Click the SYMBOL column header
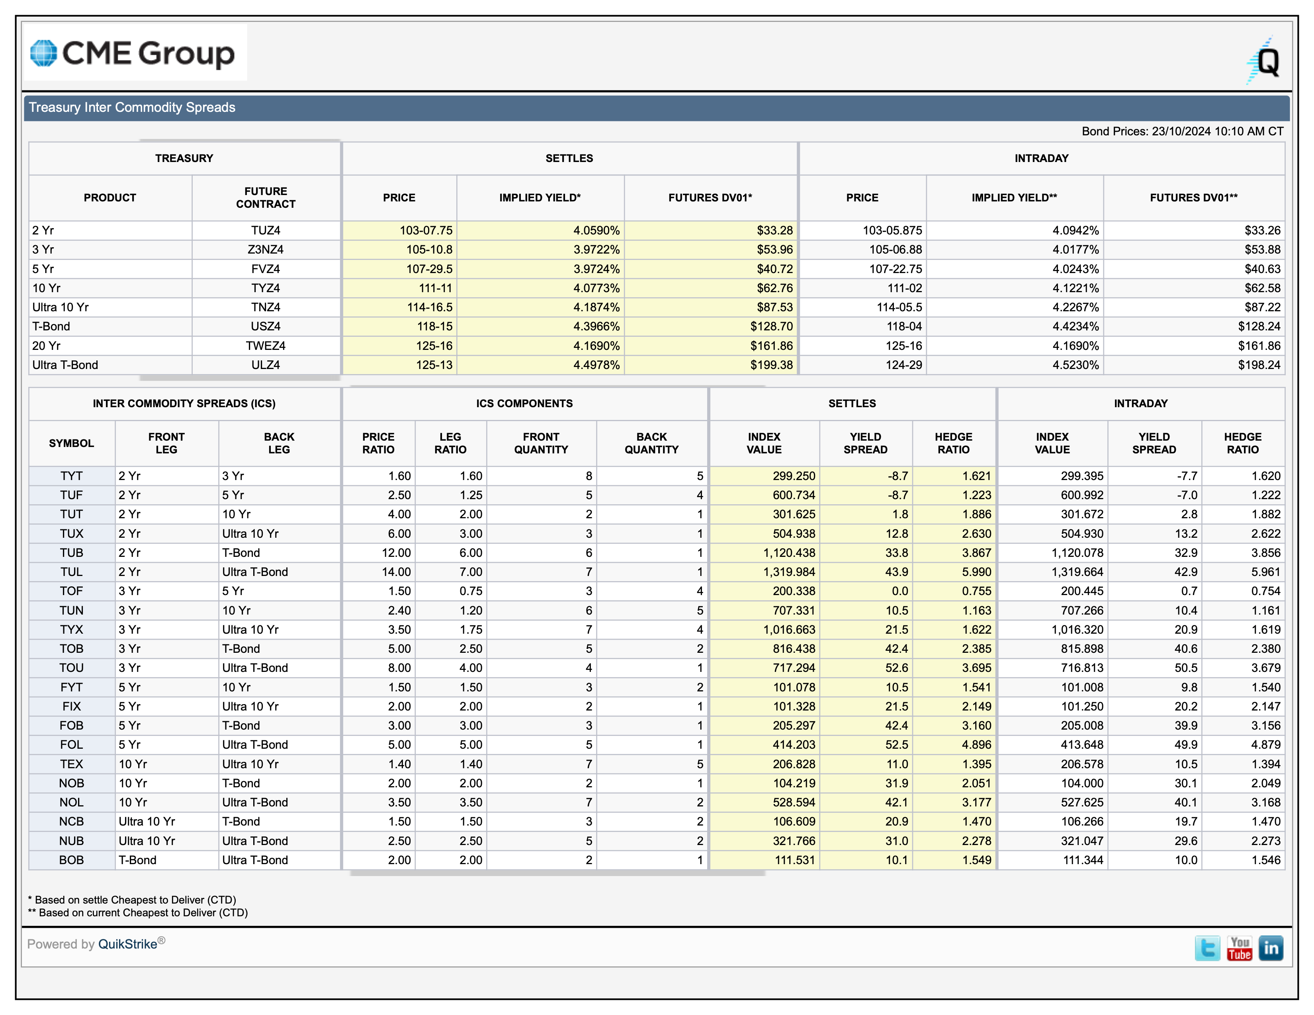This screenshot has height=1015, width=1314. coord(71,443)
